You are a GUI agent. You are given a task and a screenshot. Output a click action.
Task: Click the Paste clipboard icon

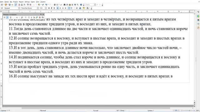pyautogui.click(x=39, y=5)
